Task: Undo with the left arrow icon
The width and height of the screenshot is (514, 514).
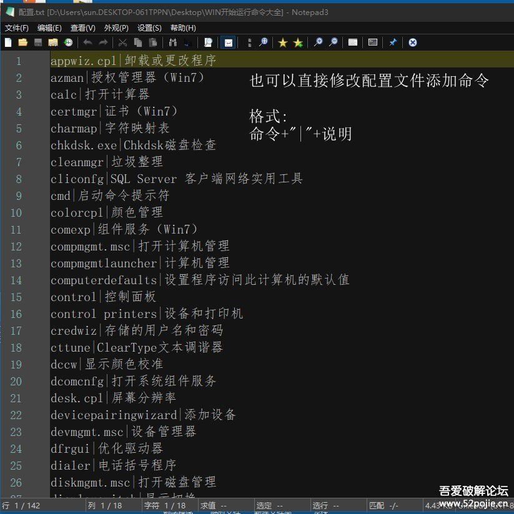Action: [x=87, y=42]
